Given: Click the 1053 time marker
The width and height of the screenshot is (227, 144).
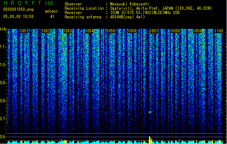Looking at the screenshot, I should (x=67, y=31).
